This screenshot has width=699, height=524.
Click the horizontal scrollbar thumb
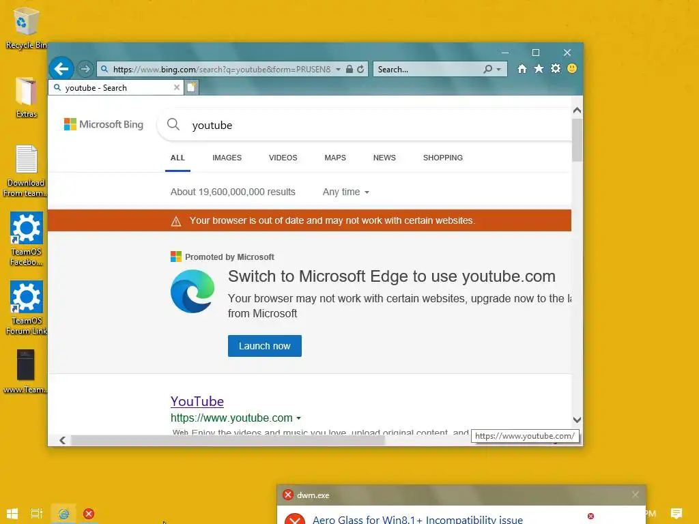point(227,440)
